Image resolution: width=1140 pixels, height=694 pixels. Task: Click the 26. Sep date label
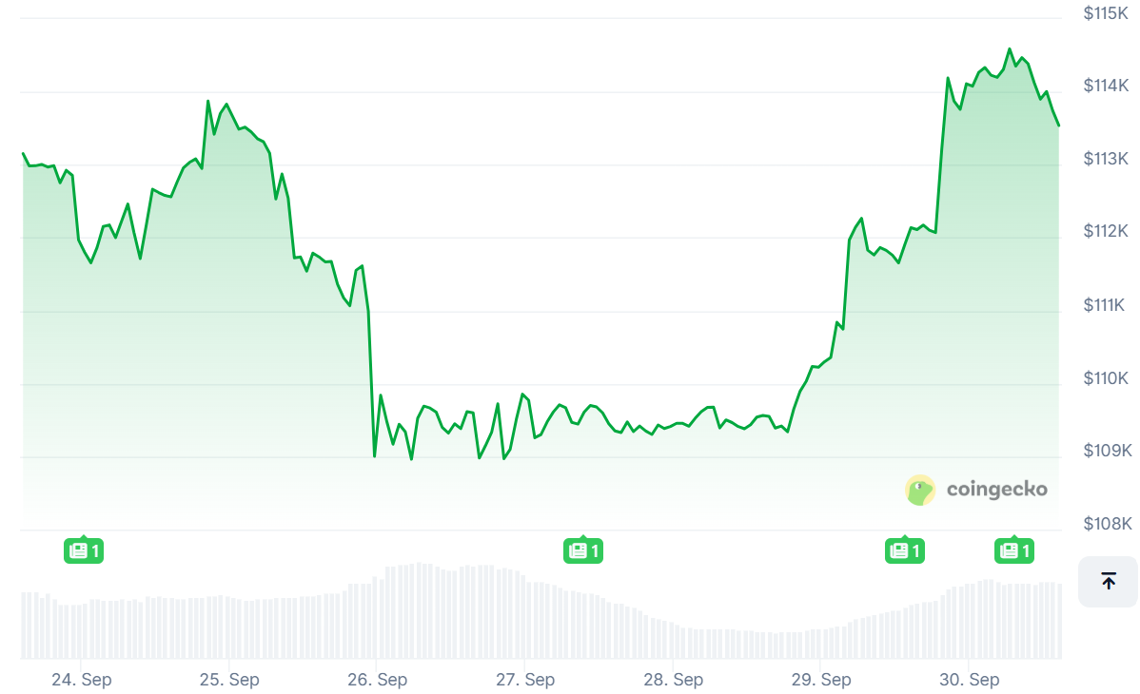pos(377,680)
